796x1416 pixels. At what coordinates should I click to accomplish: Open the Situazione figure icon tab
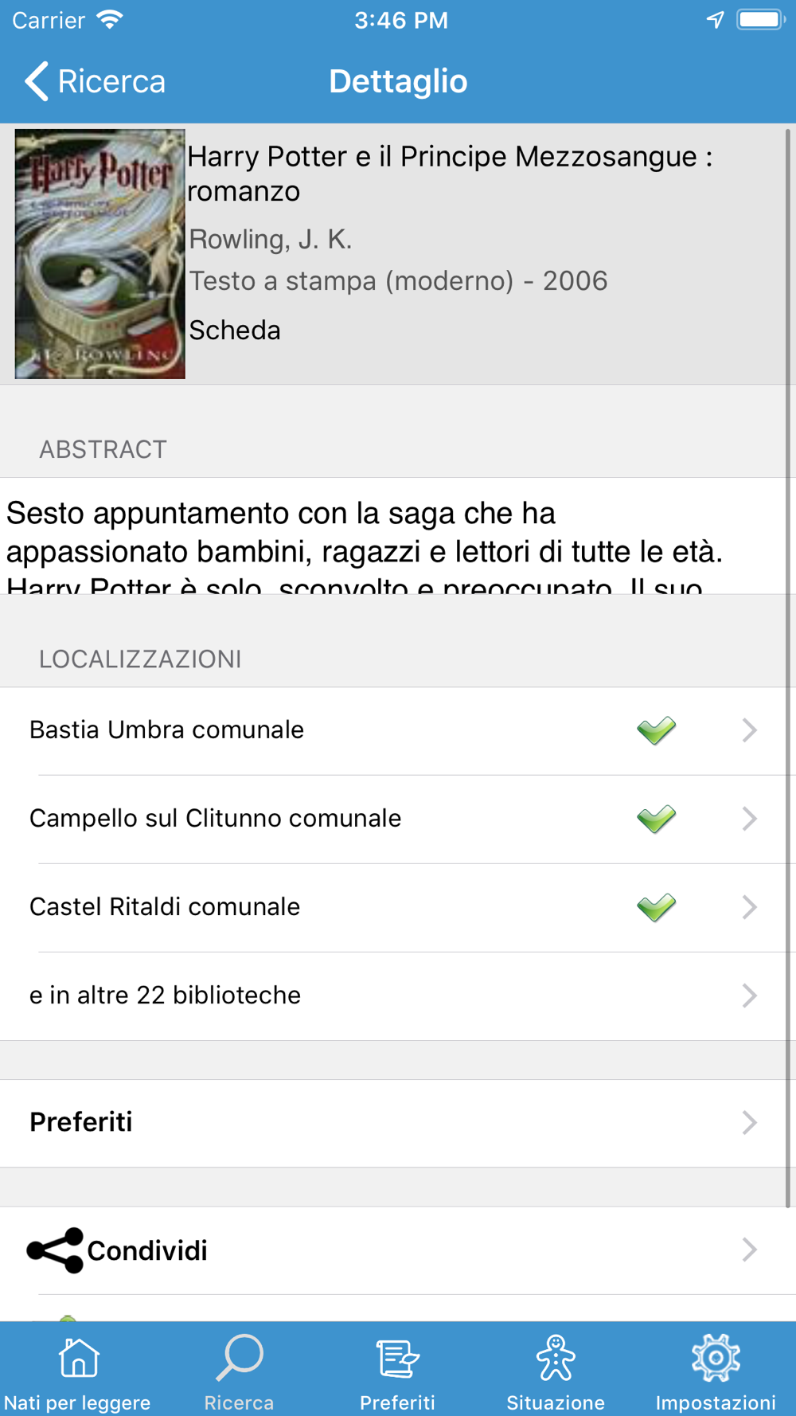[x=556, y=1358]
